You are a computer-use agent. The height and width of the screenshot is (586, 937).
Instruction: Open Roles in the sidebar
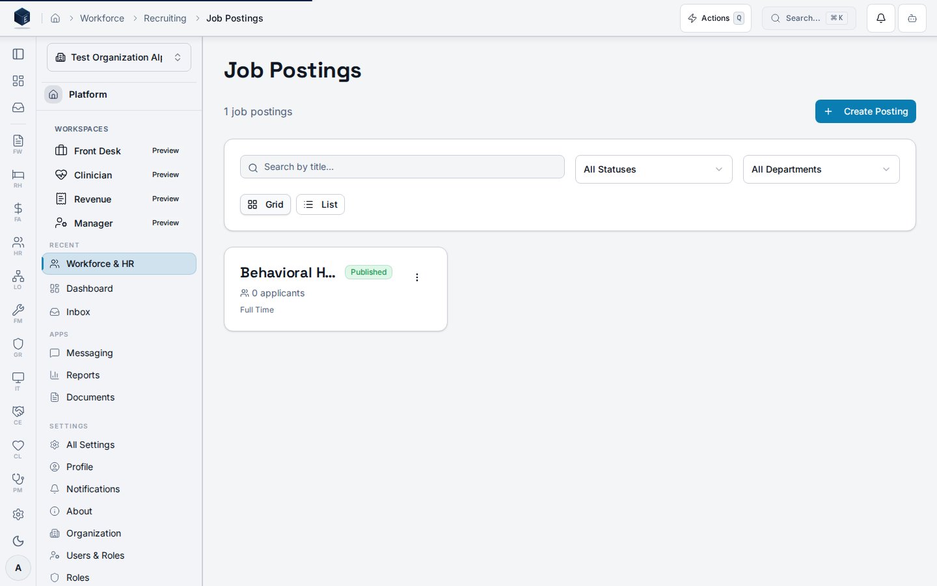click(119, 578)
